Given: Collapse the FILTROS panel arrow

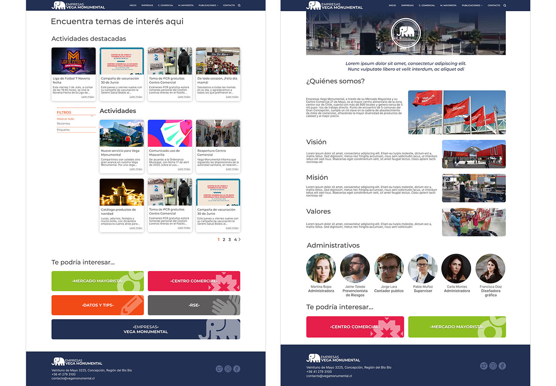Looking at the screenshot, I should [92, 115].
